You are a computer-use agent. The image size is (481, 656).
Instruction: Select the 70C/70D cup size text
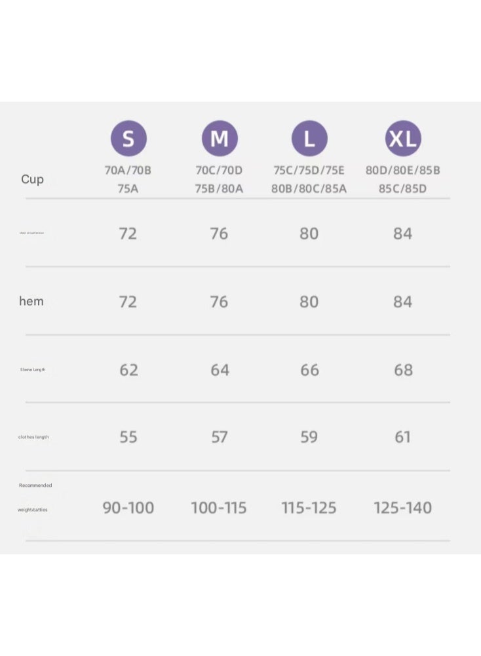(x=219, y=171)
